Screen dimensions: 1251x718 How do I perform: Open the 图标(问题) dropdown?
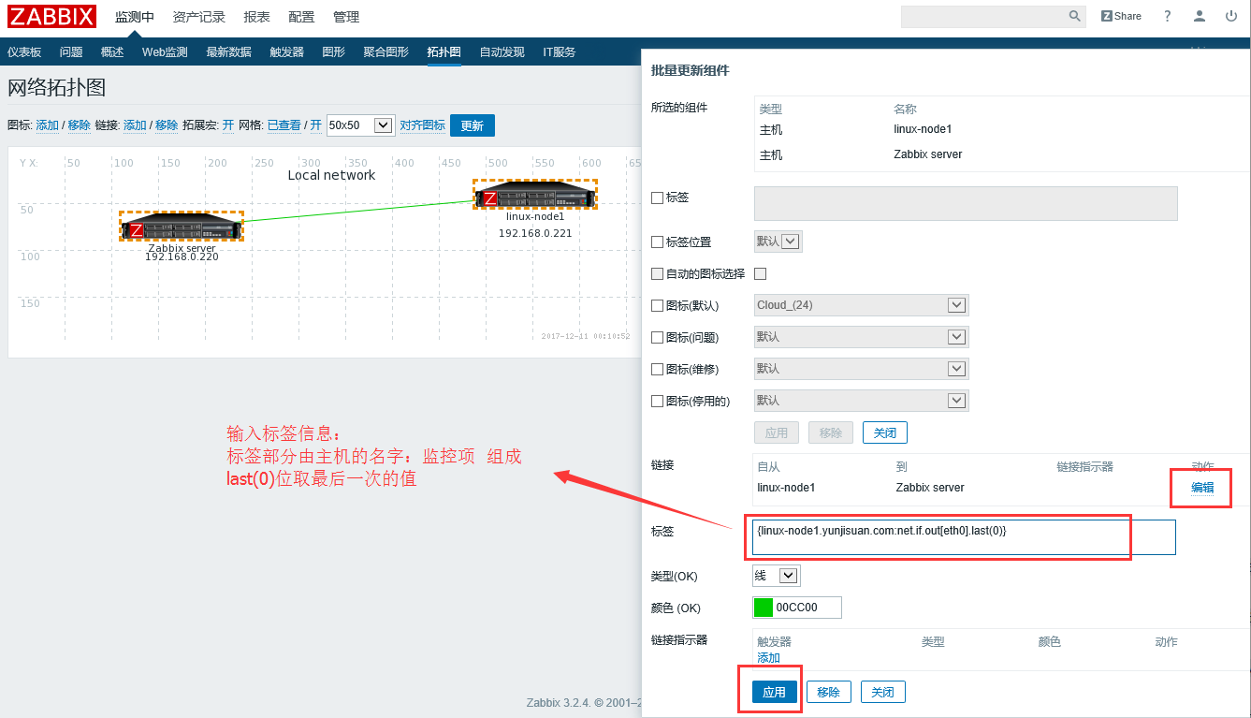(x=861, y=337)
